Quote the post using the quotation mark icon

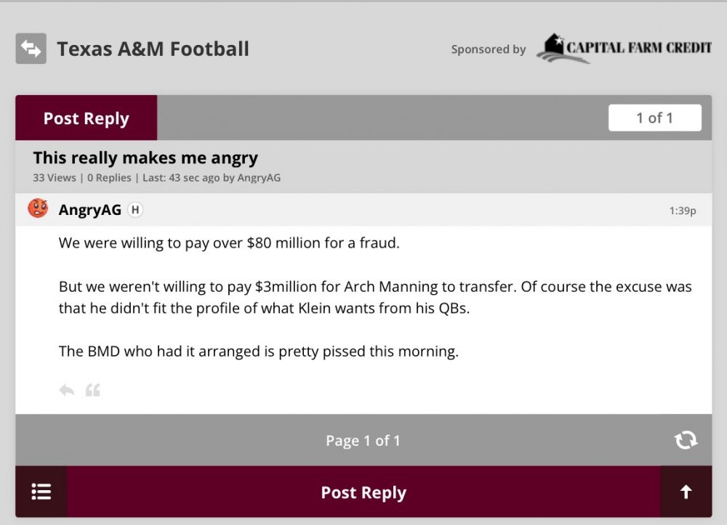[x=92, y=391]
